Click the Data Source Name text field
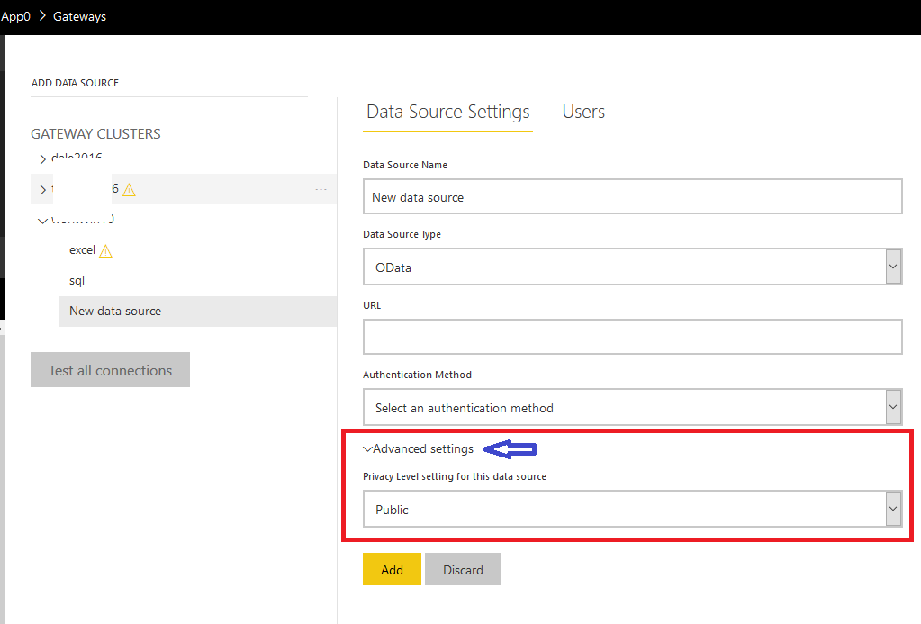This screenshot has width=921, height=624. pos(632,196)
